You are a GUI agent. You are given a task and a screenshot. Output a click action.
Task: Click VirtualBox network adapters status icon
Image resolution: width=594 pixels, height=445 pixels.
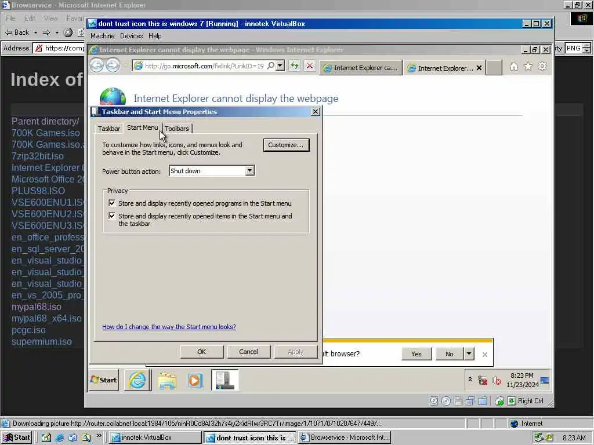470,401
